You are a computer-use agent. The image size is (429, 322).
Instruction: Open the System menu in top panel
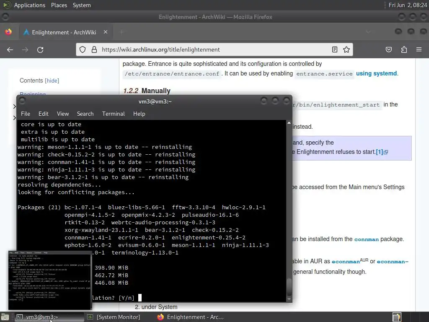click(x=82, y=5)
